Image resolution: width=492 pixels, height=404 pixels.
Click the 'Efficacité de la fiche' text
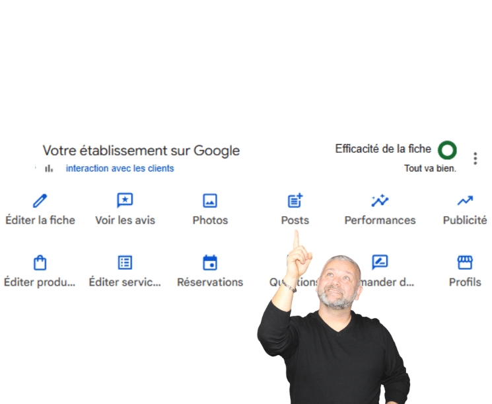tap(383, 149)
